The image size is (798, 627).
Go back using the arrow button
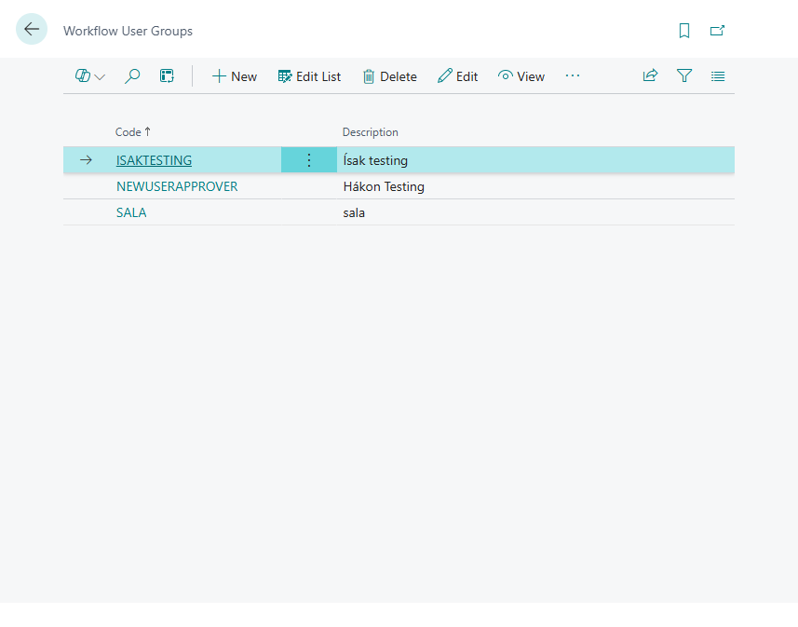32,29
